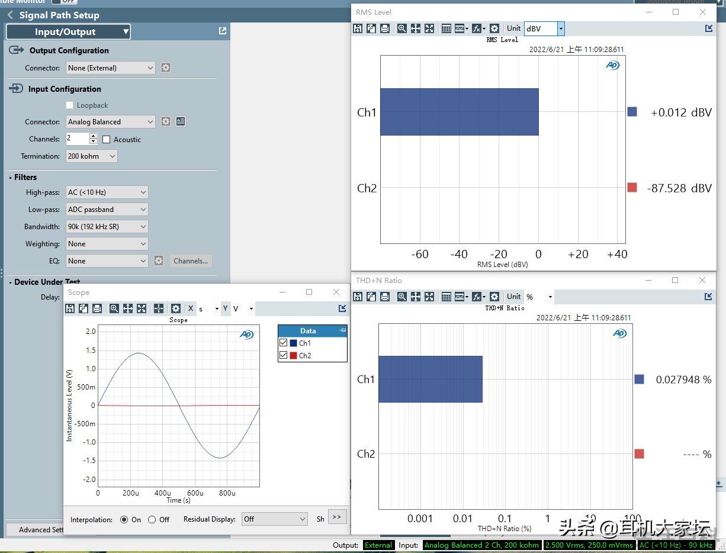726x553 pixels.
Task: Open the Termination 200 kohm dropdown
Action: click(92, 156)
